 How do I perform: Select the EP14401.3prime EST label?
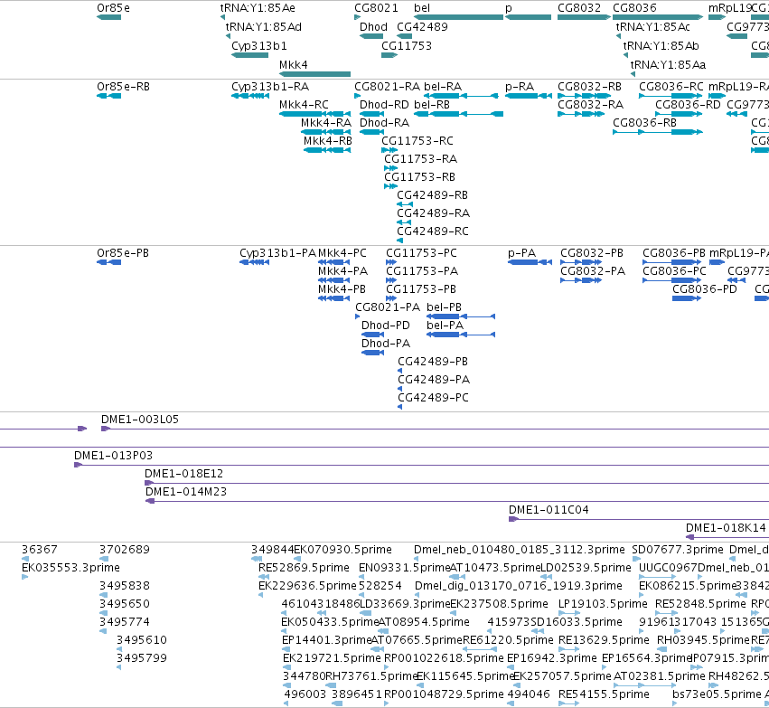point(327,640)
